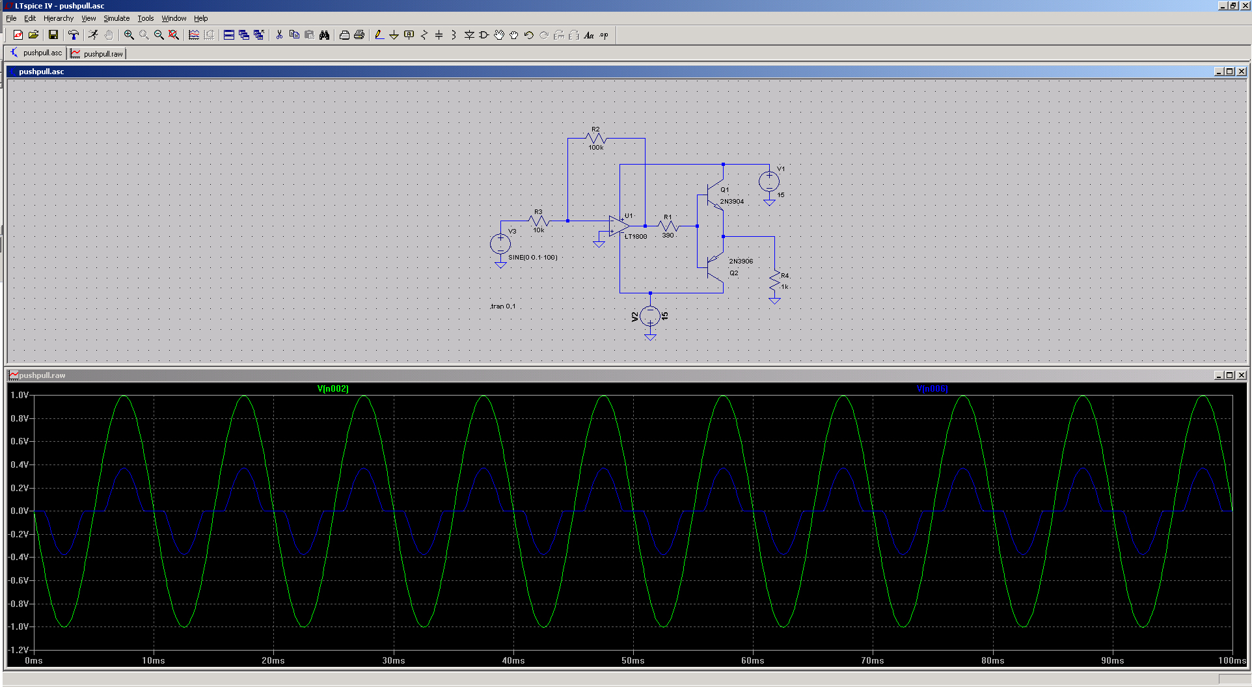Select the V2 negative supply source
Viewport: 1252px width, 687px height.
tap(650, 316)
